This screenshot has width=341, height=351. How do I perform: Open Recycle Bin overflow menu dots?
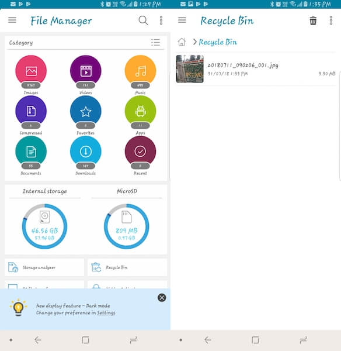coord(331,20)
